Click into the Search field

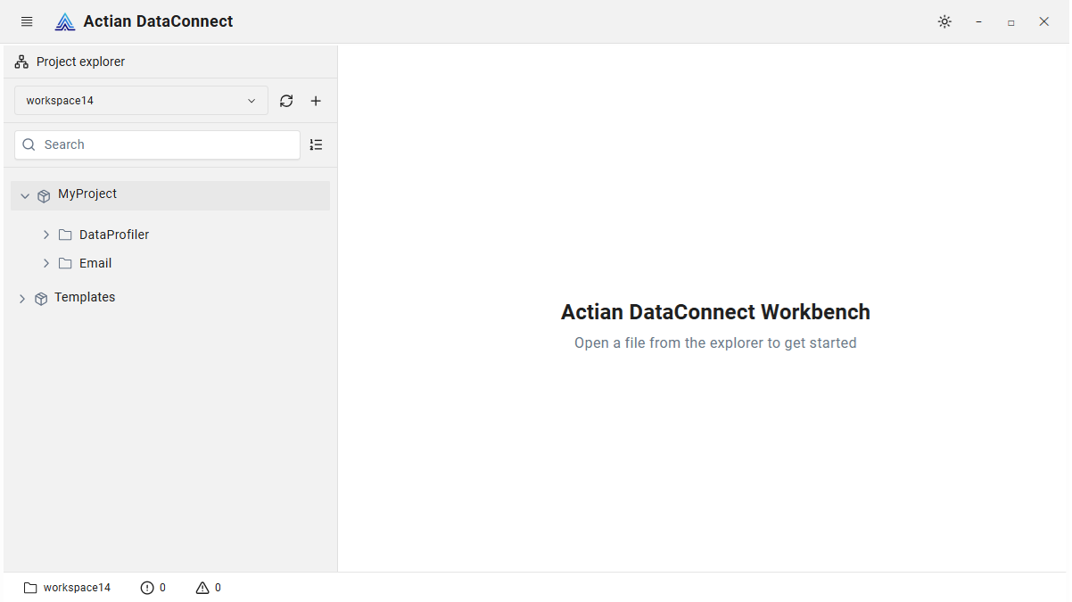click(157, 144)
